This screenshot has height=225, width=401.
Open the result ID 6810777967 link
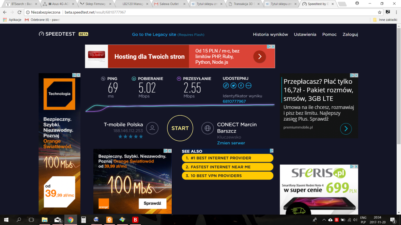click(x=234, y=101)
